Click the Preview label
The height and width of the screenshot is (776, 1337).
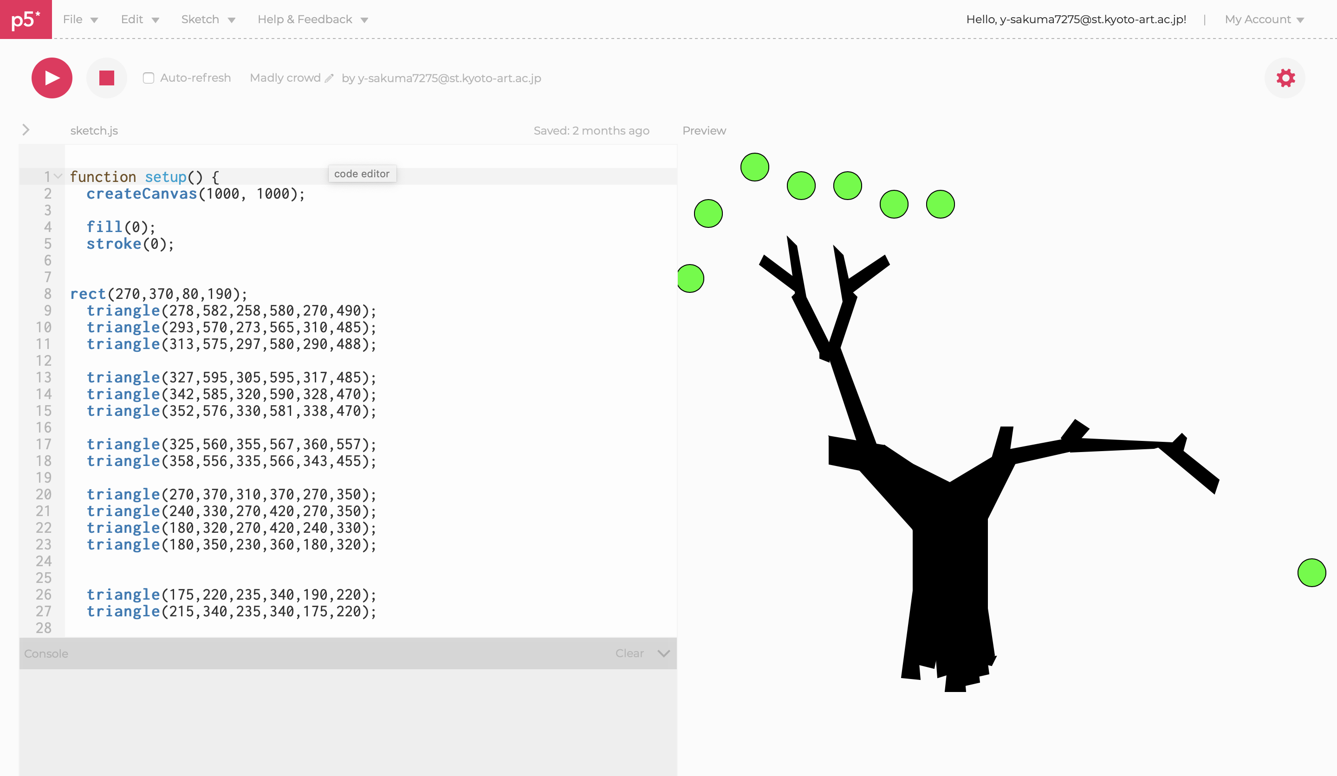pos(704,130)
